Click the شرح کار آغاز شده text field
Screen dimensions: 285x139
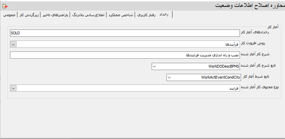point(125,55)
